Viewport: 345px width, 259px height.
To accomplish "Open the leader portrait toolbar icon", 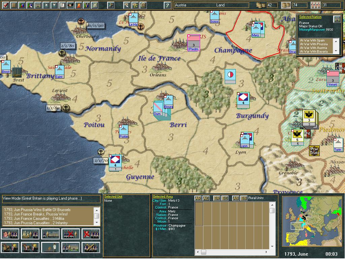I will pos(79,5).
